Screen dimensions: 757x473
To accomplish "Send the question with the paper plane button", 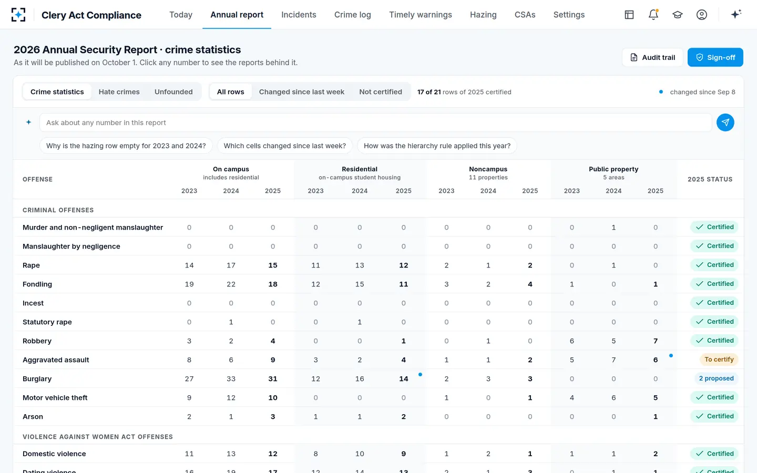I will click(x=725, y=122).
